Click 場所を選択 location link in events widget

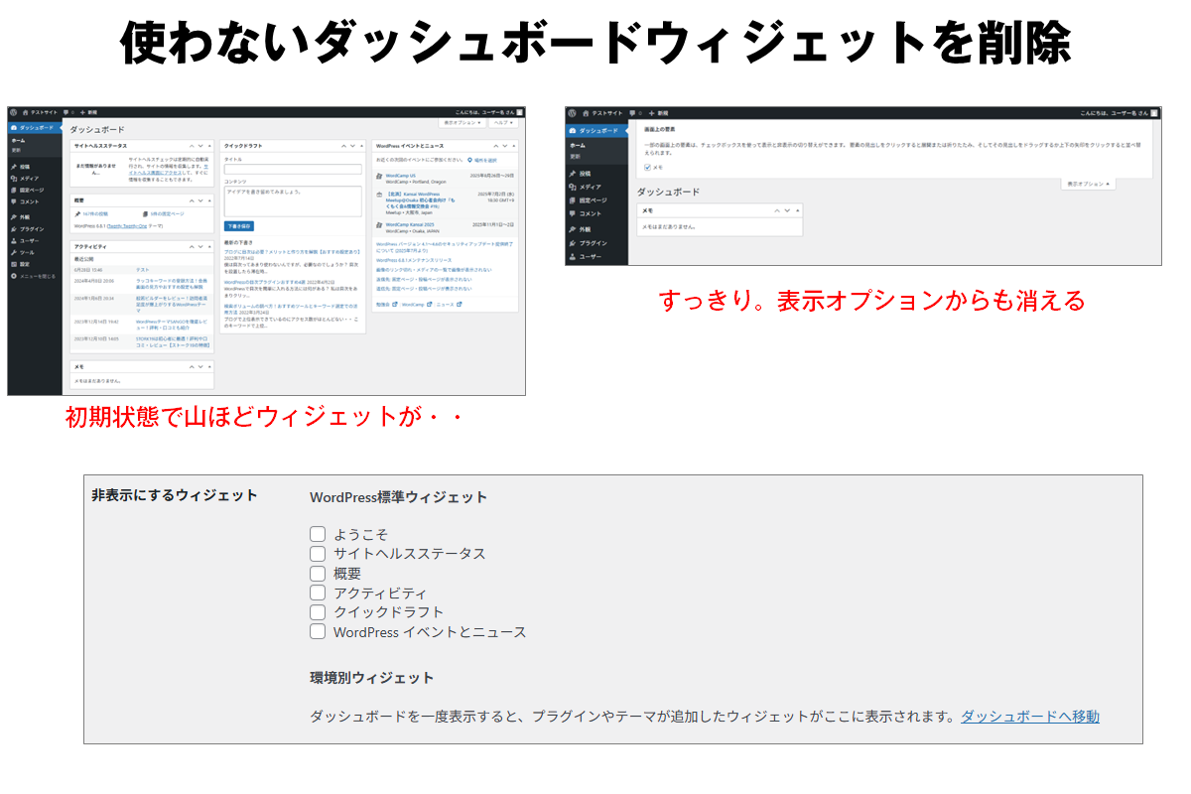click(481, 160)
